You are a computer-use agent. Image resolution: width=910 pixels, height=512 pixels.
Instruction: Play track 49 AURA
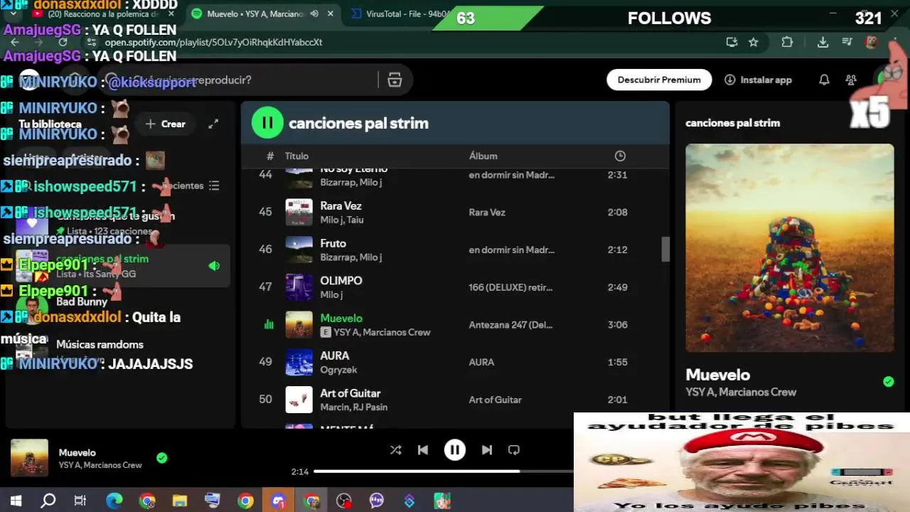click(x=265, y=362)
